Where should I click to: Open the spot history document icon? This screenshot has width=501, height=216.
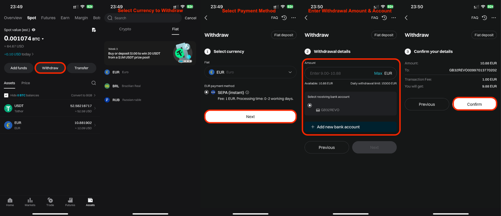tap(94, 30)
